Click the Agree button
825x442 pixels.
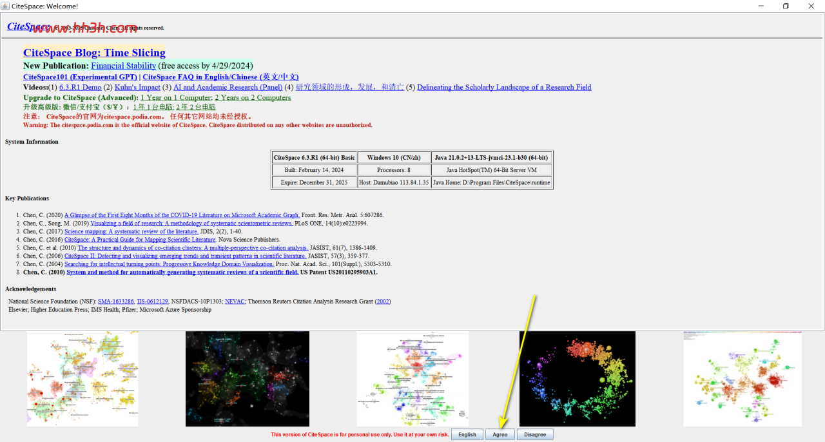tap(500, 434)
